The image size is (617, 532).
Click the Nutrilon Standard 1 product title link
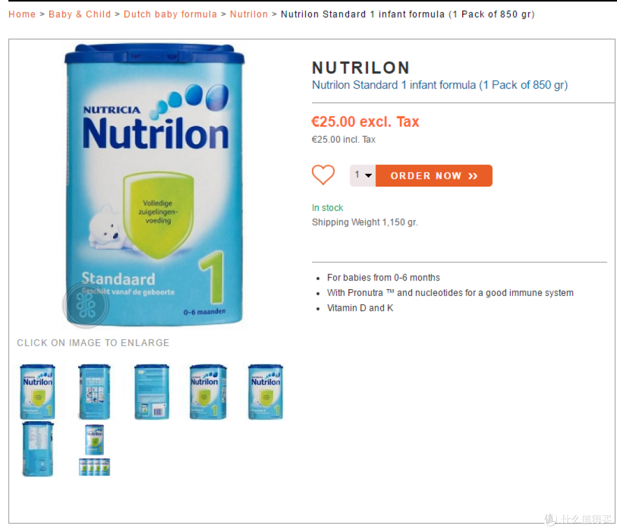point(439,85)
